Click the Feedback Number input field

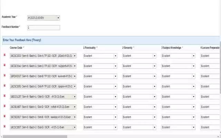(44, 28)
